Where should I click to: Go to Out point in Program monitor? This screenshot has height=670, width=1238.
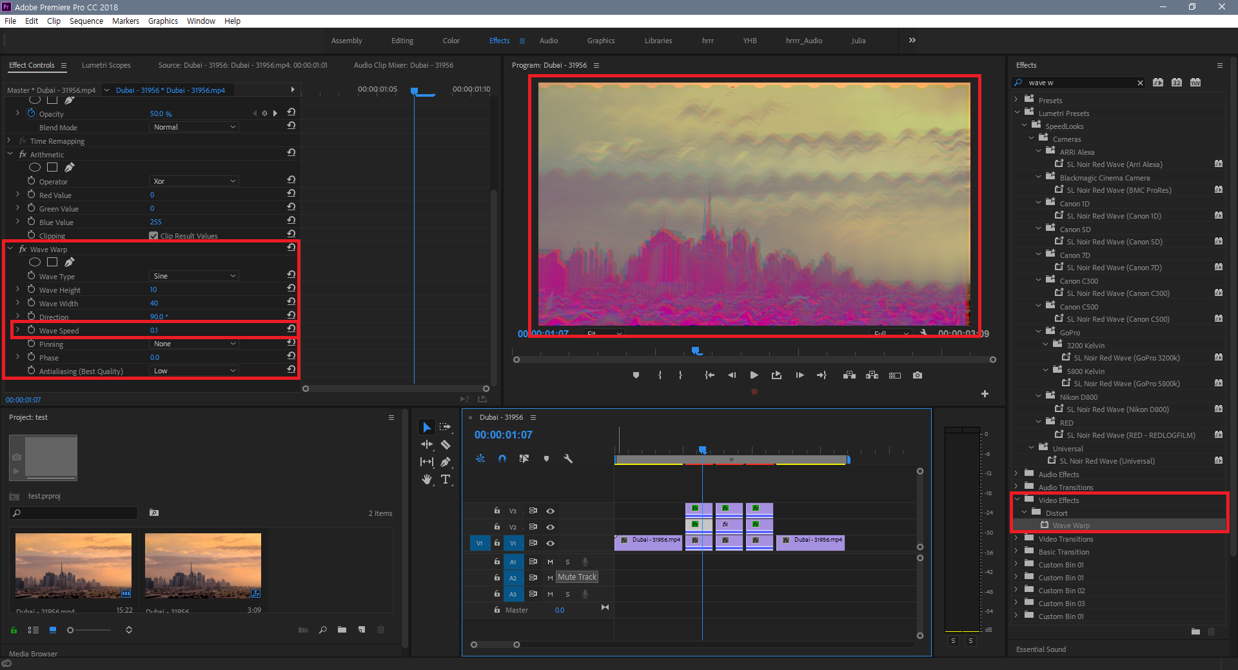click(821, 375)
